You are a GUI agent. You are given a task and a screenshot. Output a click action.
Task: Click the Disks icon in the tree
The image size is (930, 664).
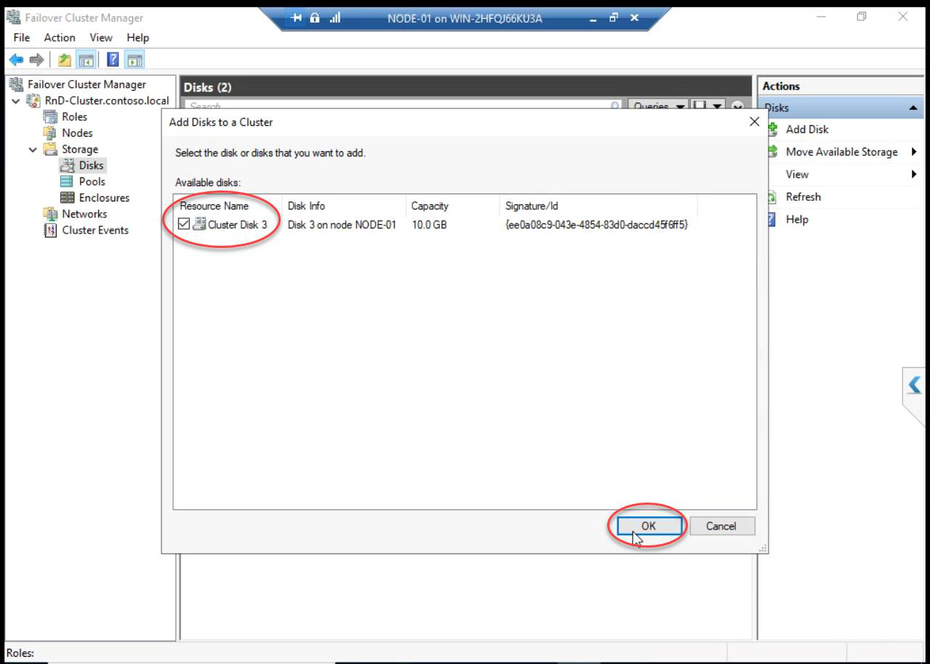point(67,165)
